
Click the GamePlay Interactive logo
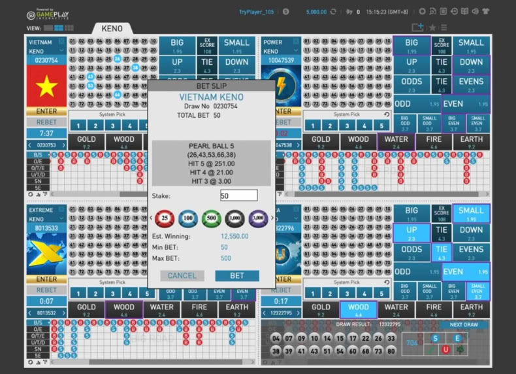(48, 14)
